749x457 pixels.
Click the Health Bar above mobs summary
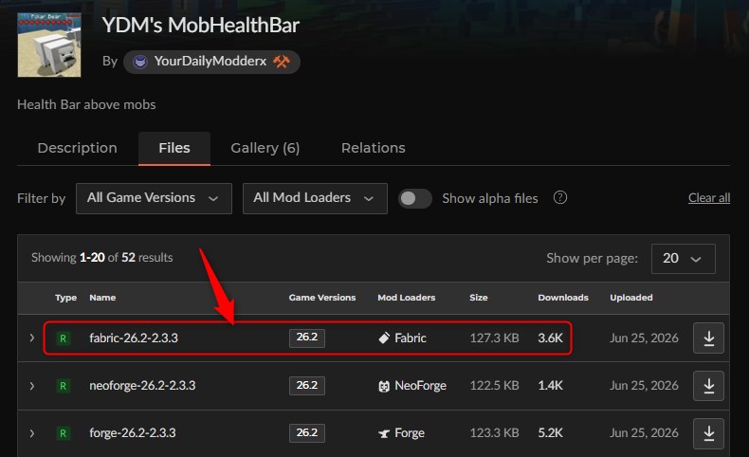click(x=86, y=104)
